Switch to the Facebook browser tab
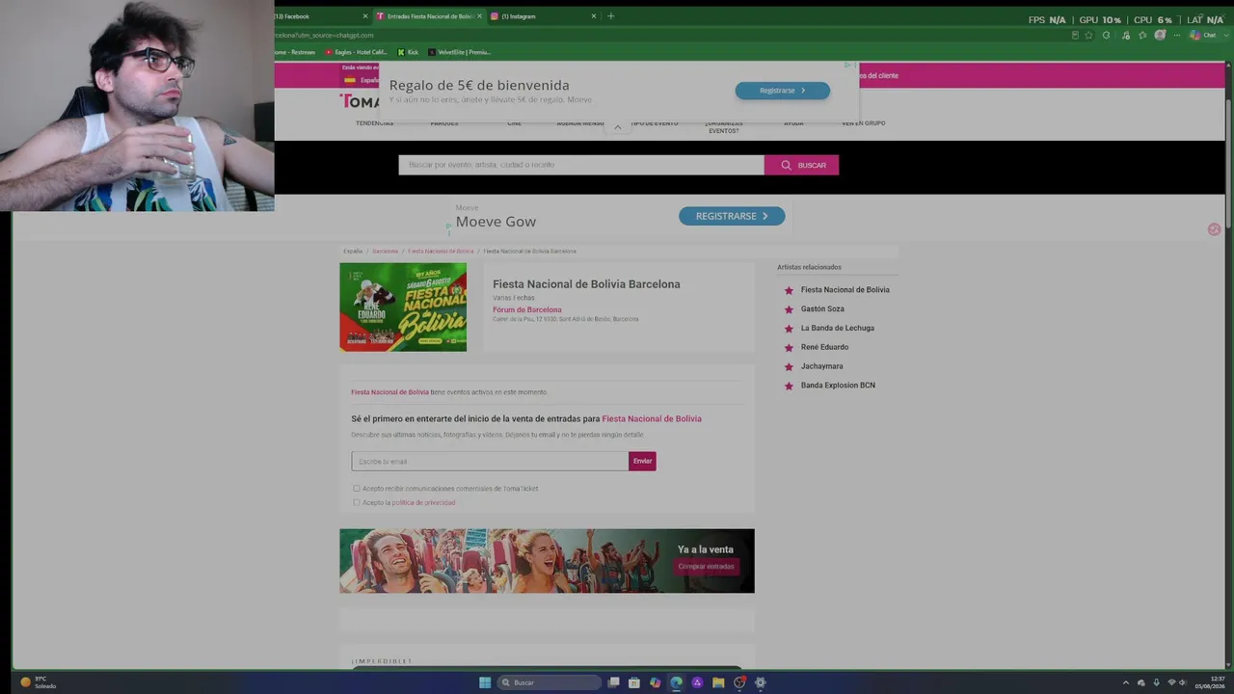The width and height of the screenshot is (1234, 694). pyautogui.click(x=318, y=16)
